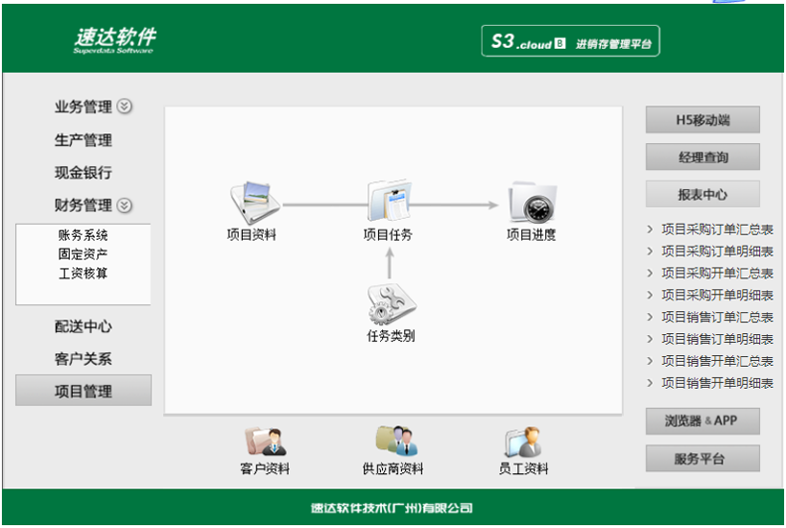Open 项目销售订单汇总表 report
This screenshot has height=528, width=786.
[x=717, y=317]
